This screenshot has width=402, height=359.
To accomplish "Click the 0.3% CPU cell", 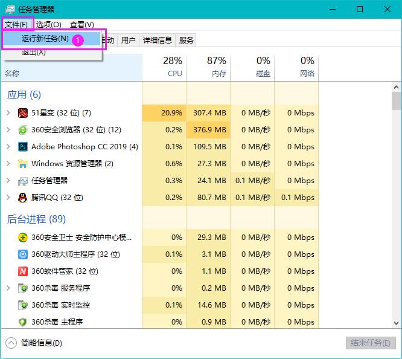I will click(x=164, y=181).
